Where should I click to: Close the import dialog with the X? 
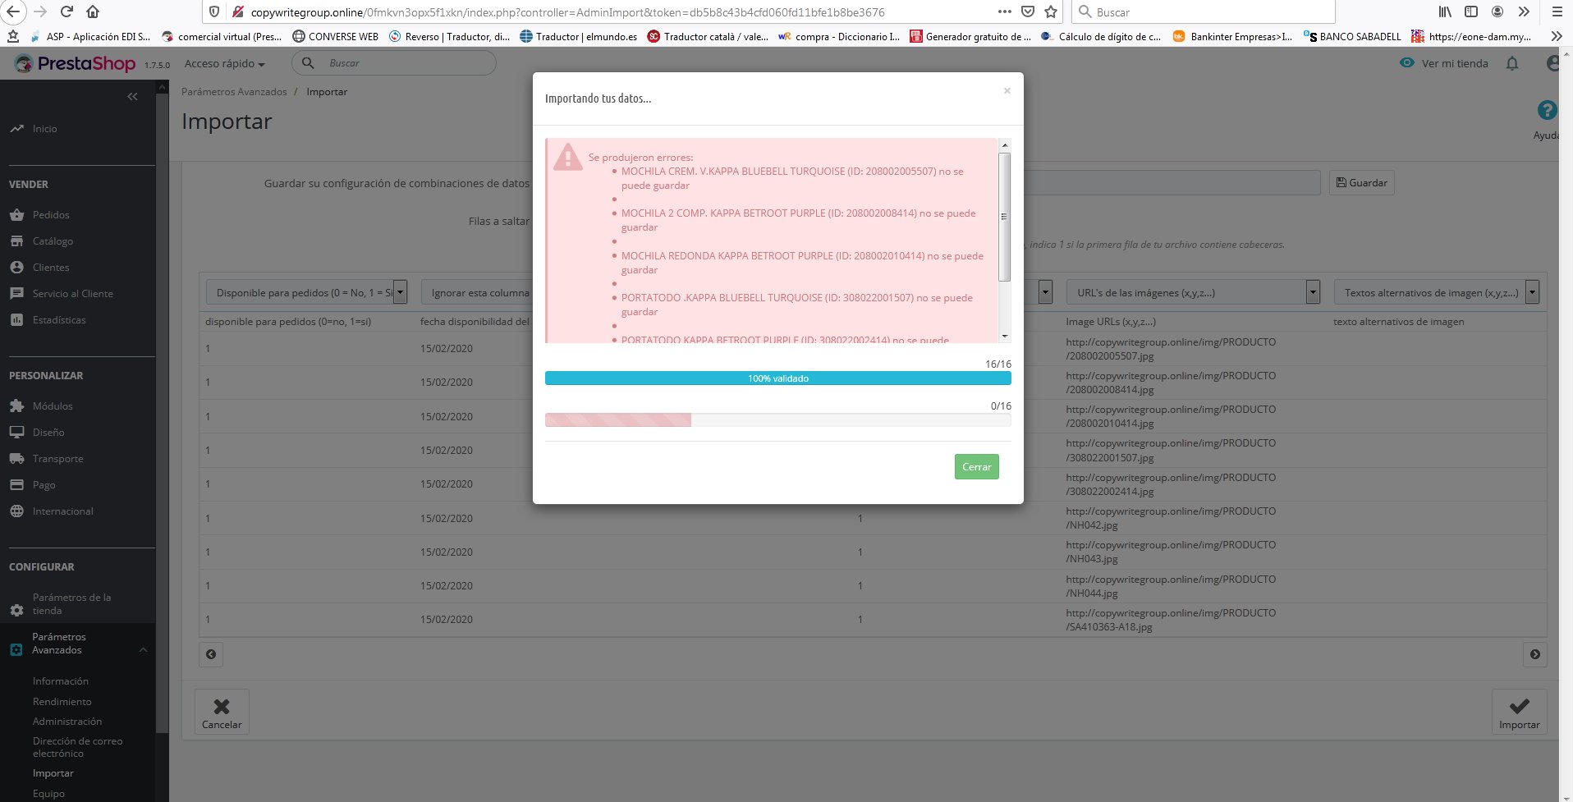click(x=1007, y=91)
